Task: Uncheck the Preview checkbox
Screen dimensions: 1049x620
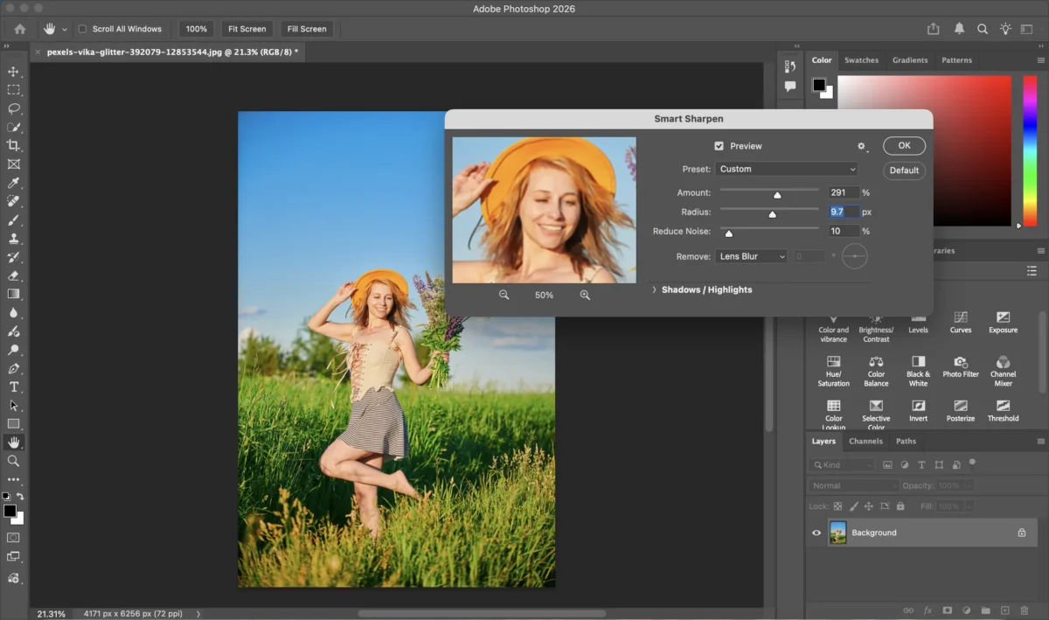Action: (719, 146)
